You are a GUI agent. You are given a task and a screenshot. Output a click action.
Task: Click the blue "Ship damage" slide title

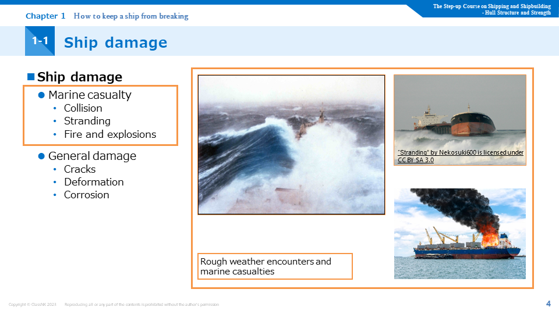tap(115, 42)
